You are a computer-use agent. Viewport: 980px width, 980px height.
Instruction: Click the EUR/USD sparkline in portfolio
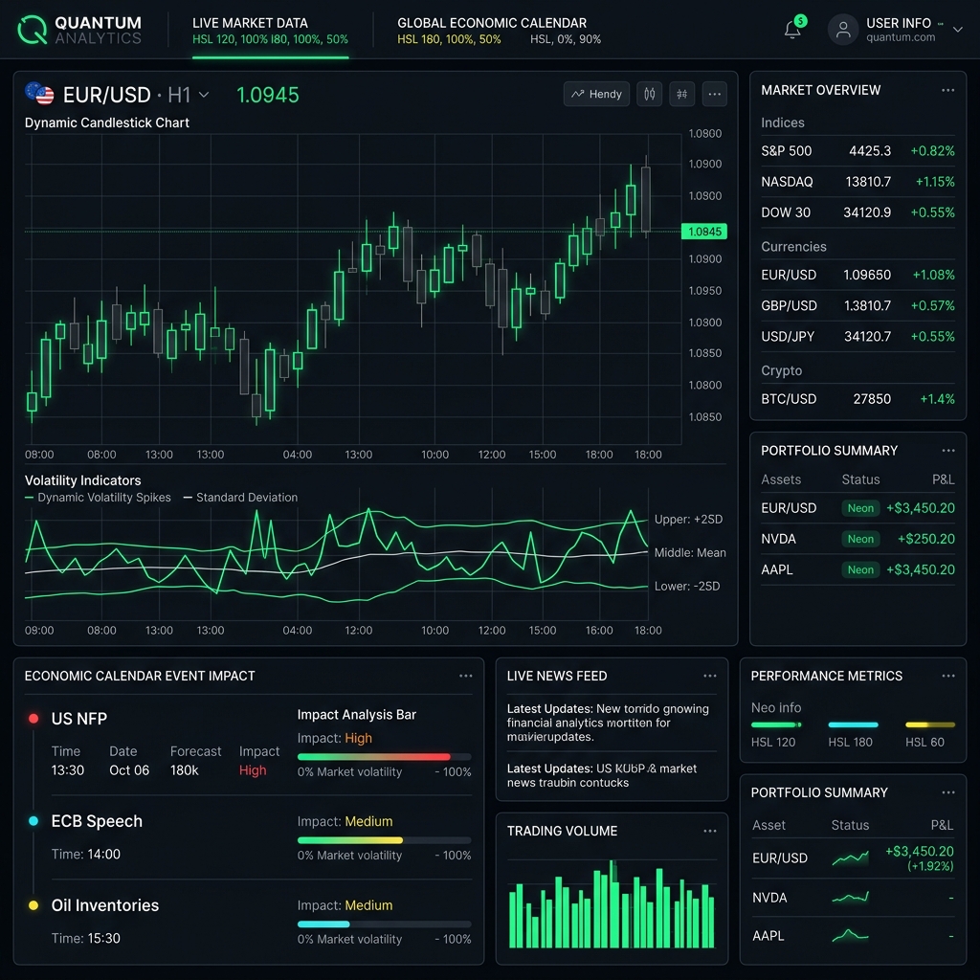[x=850, y=858]
